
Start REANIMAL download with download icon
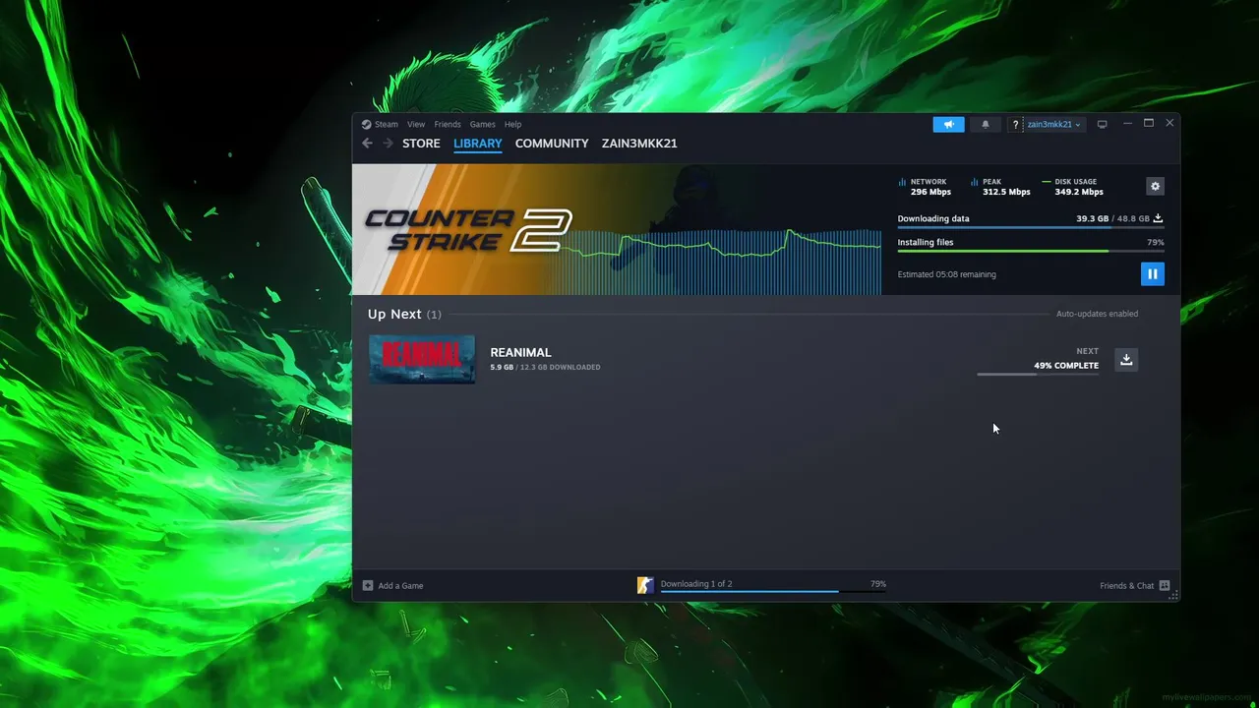click(x=1126, y=359)
